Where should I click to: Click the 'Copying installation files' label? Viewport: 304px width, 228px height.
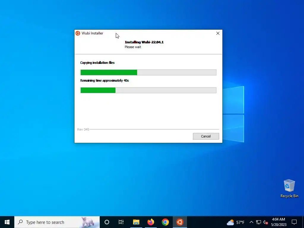[97, 63]
